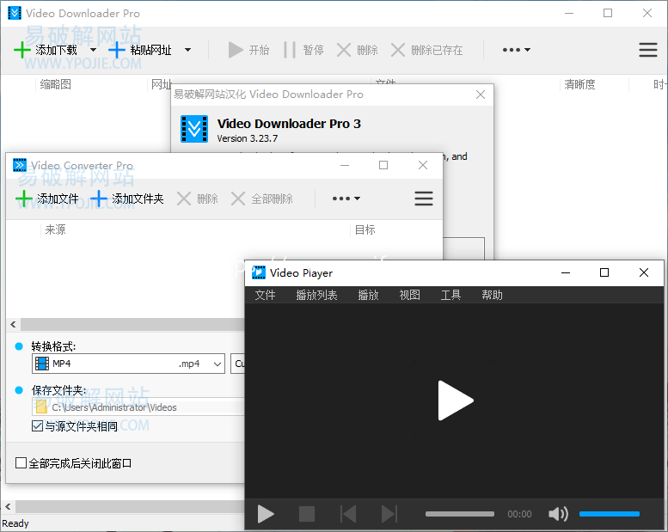668x532 pixels.
Task: Click the 暂停 pause button in Downloader
Action: pyautogui.click(x=303, y=50)
